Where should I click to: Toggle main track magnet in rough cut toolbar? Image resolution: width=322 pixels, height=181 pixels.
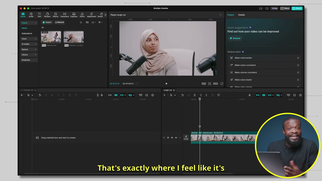[258, 95]
